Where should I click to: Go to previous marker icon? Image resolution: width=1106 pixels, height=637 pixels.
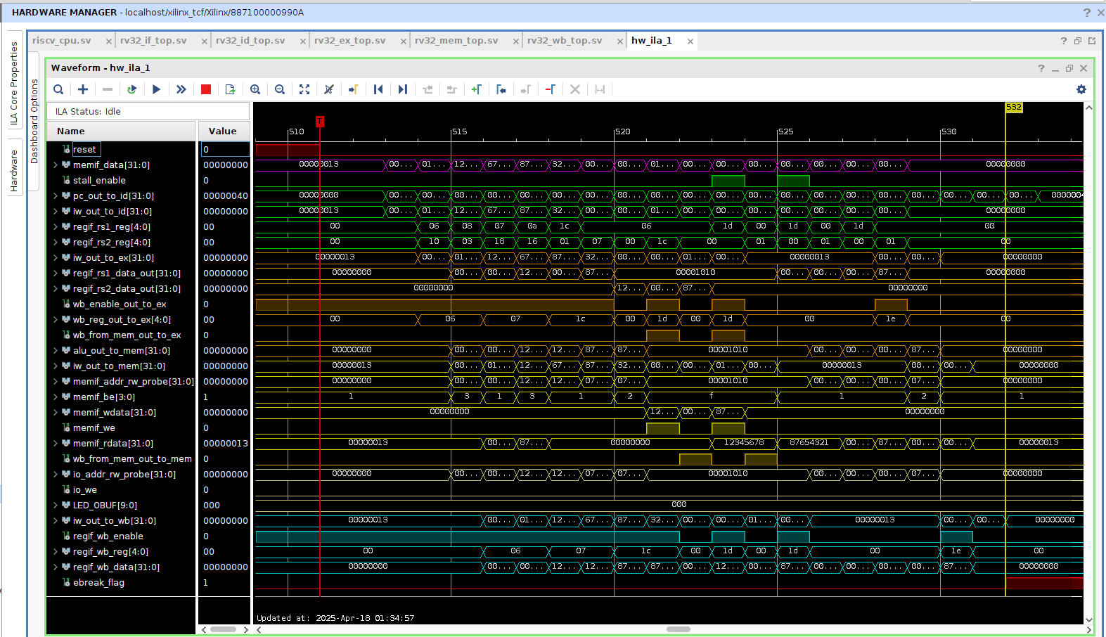tap(501, 89)
